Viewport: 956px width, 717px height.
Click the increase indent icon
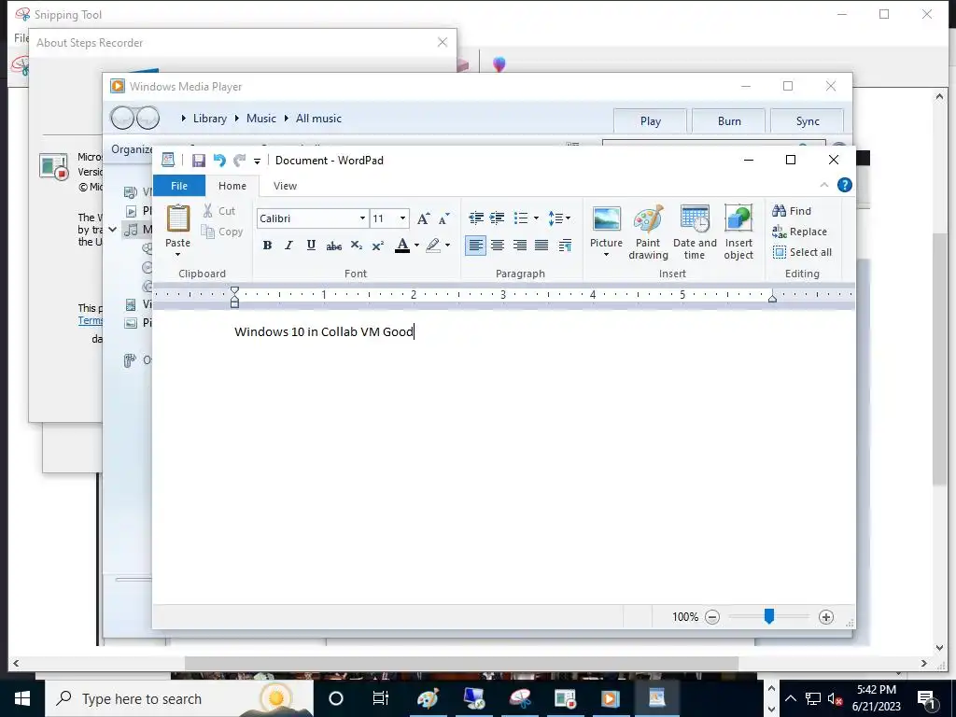click(x=498, y=218)
